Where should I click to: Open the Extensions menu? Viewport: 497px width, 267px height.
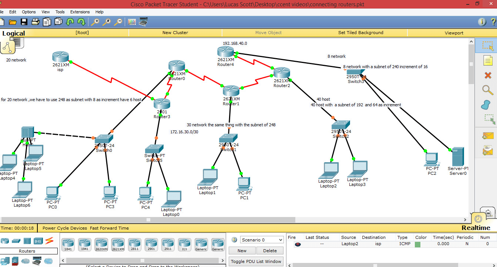80,12
